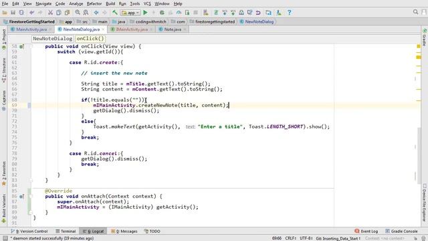The image size is (428, 241).
Task: Click FirestoreGettingStarted breadcrumb
Action: pyautogui.click(x=29, y=21)
